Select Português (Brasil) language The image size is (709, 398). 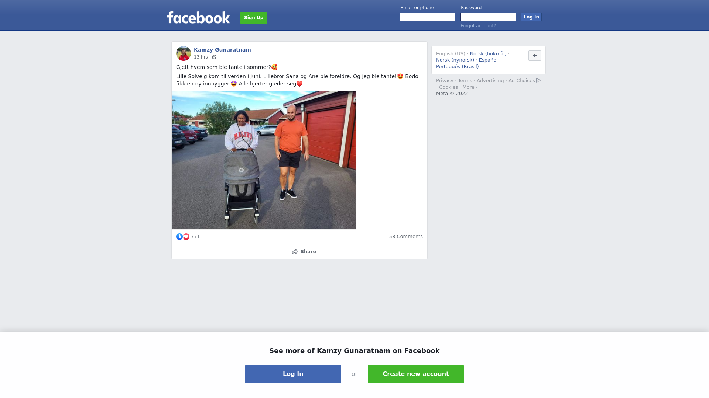coord(457,67)
